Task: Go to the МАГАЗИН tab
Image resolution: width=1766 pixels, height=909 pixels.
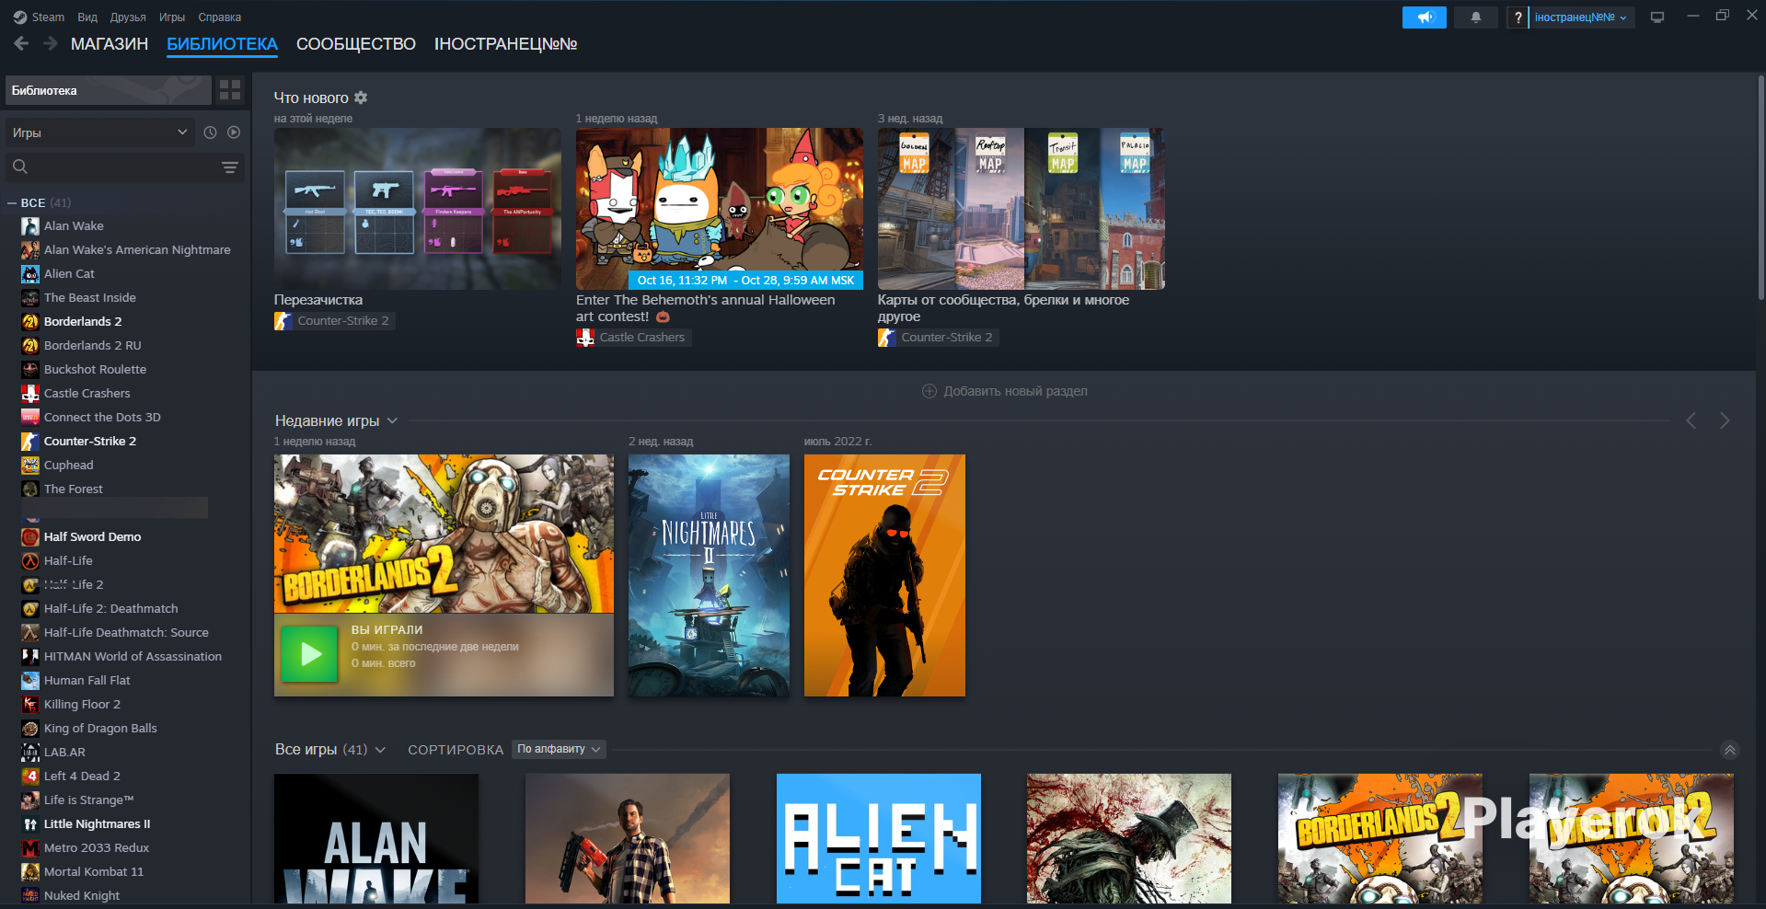Action: pos(110,44)
